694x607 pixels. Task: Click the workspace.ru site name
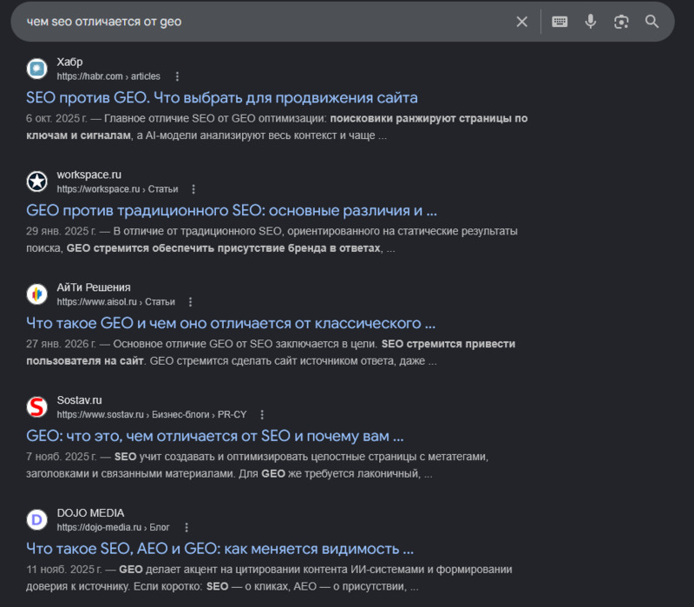pos(89,175)
